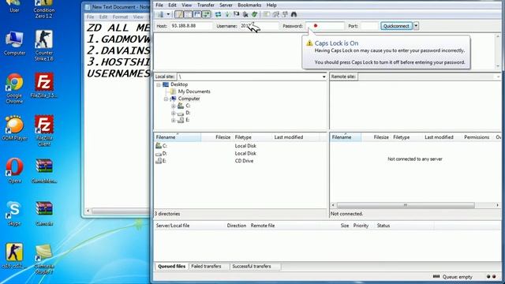This screenshot has height=284, width=505.
Task: Toggle the remote directory tree display
Action: (196, 14)
